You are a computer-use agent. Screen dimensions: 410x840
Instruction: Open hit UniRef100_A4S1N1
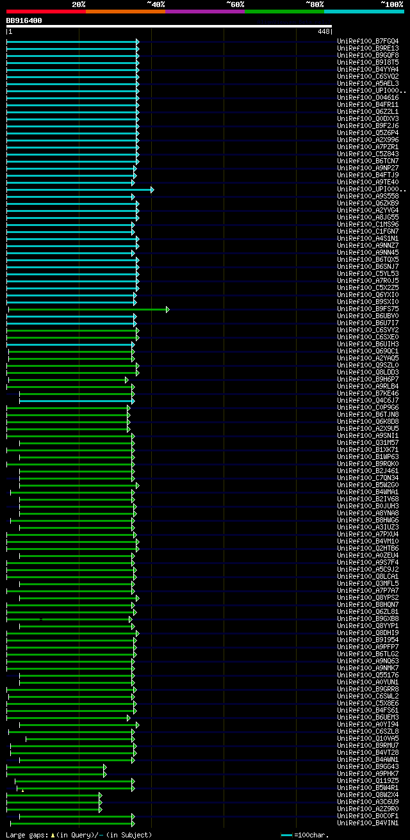[368, 239]
